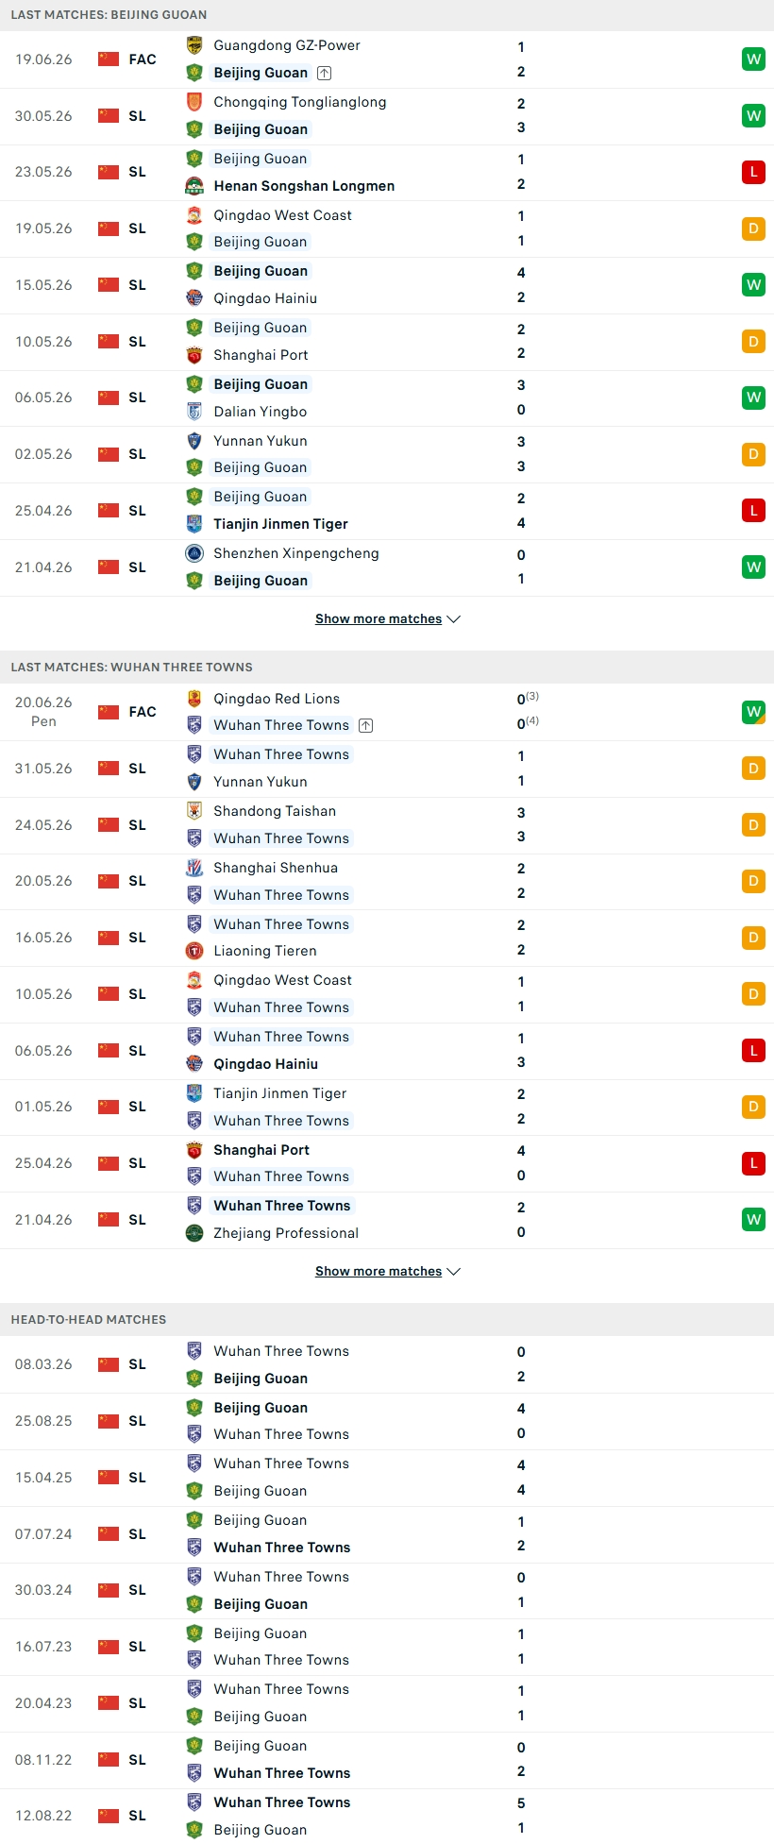Click the Shanghai Shenhua team logo

click(x=194, y=868)
